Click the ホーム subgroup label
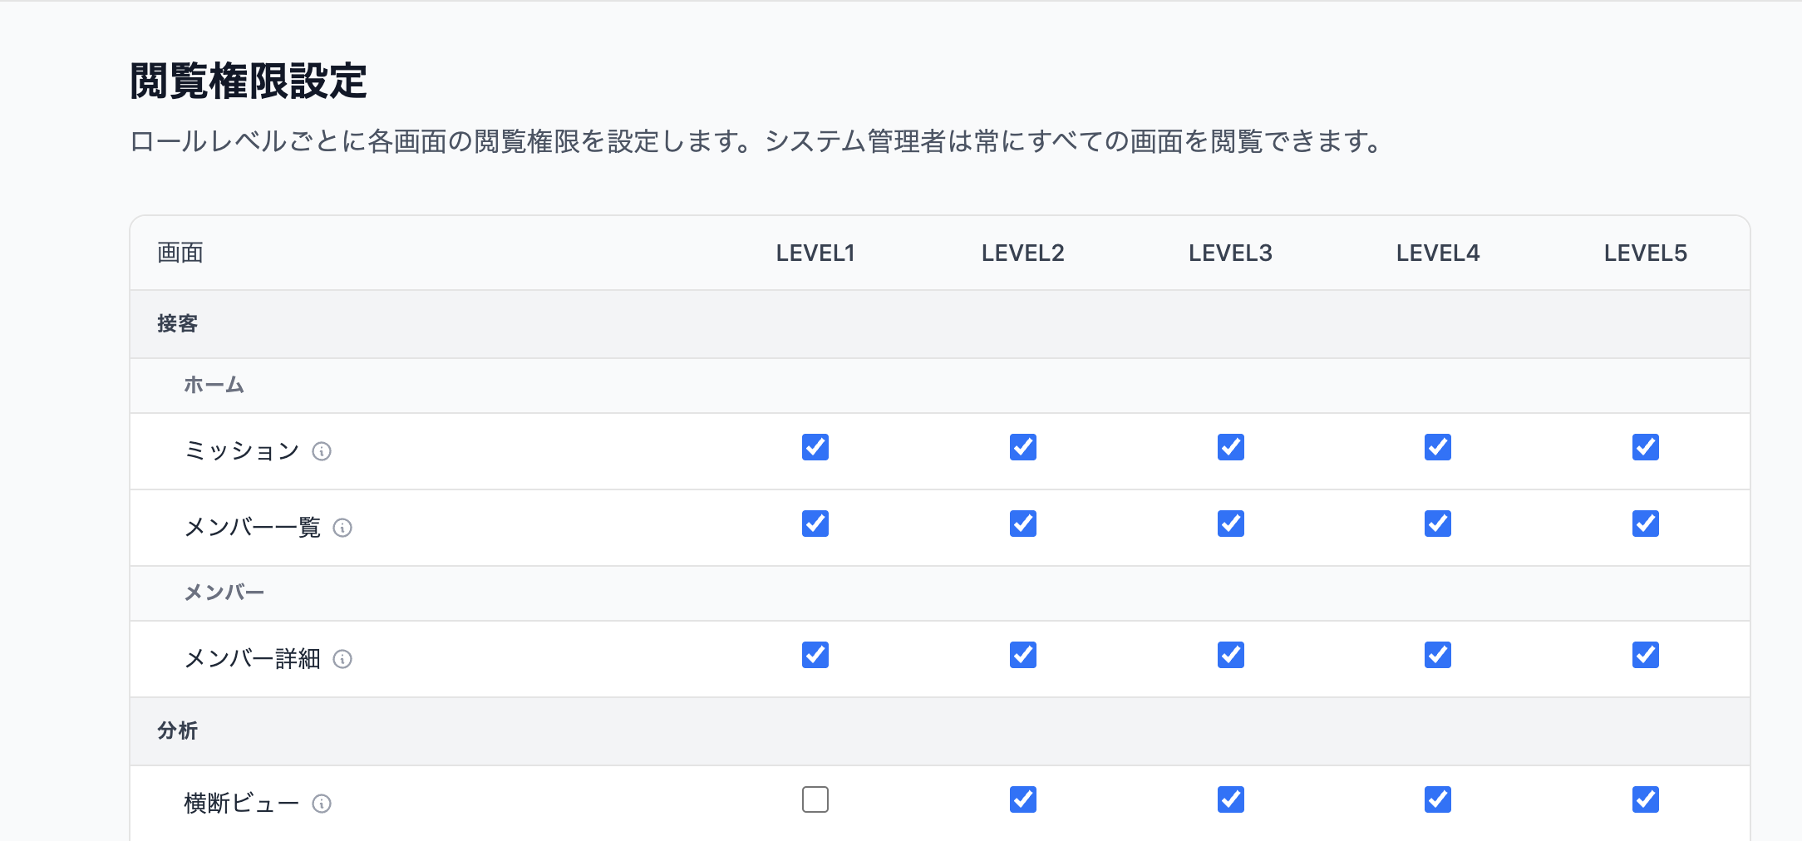This screenshot has height=841, width=1802. tap(214, 386)
